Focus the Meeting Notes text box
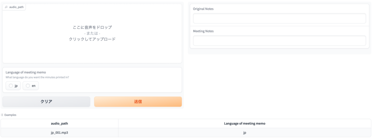Image resolution: width=374 pixels, height=138 pixels. [279, 41]
